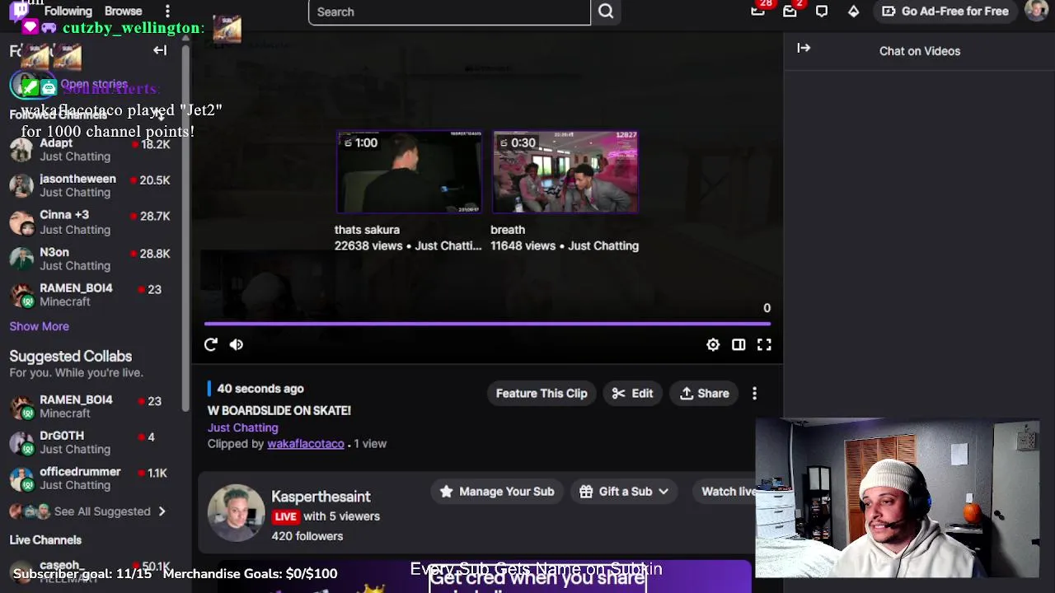Viewport: 1055px width, 593px height.
Task: Click the Share button
Action: [705, 394]
